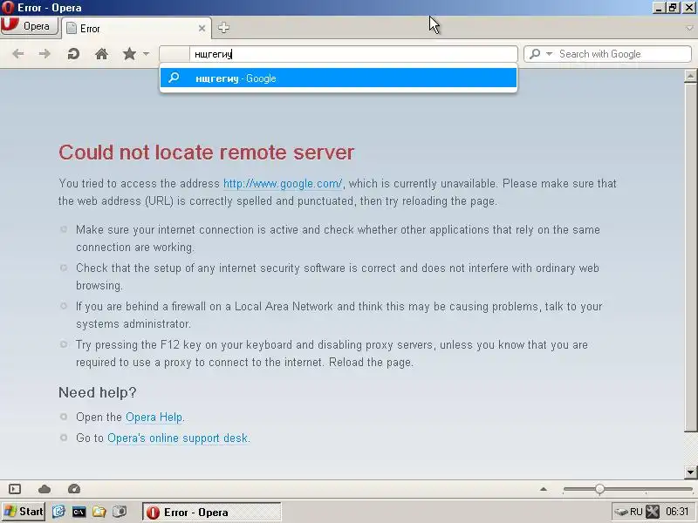This screenshot has height=523, width=698.
Task: Click the magnifier icon in search box
Action: [535, 54]
